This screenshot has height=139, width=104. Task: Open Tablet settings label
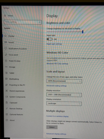[x=12, y=73]
